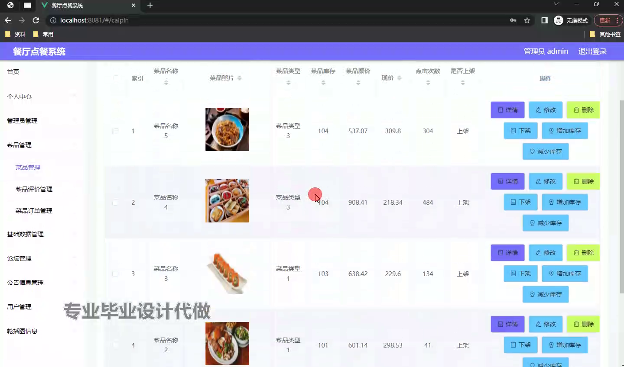
Task: Click 下架 for dish 菜品名称5
Action: [520, 131]
